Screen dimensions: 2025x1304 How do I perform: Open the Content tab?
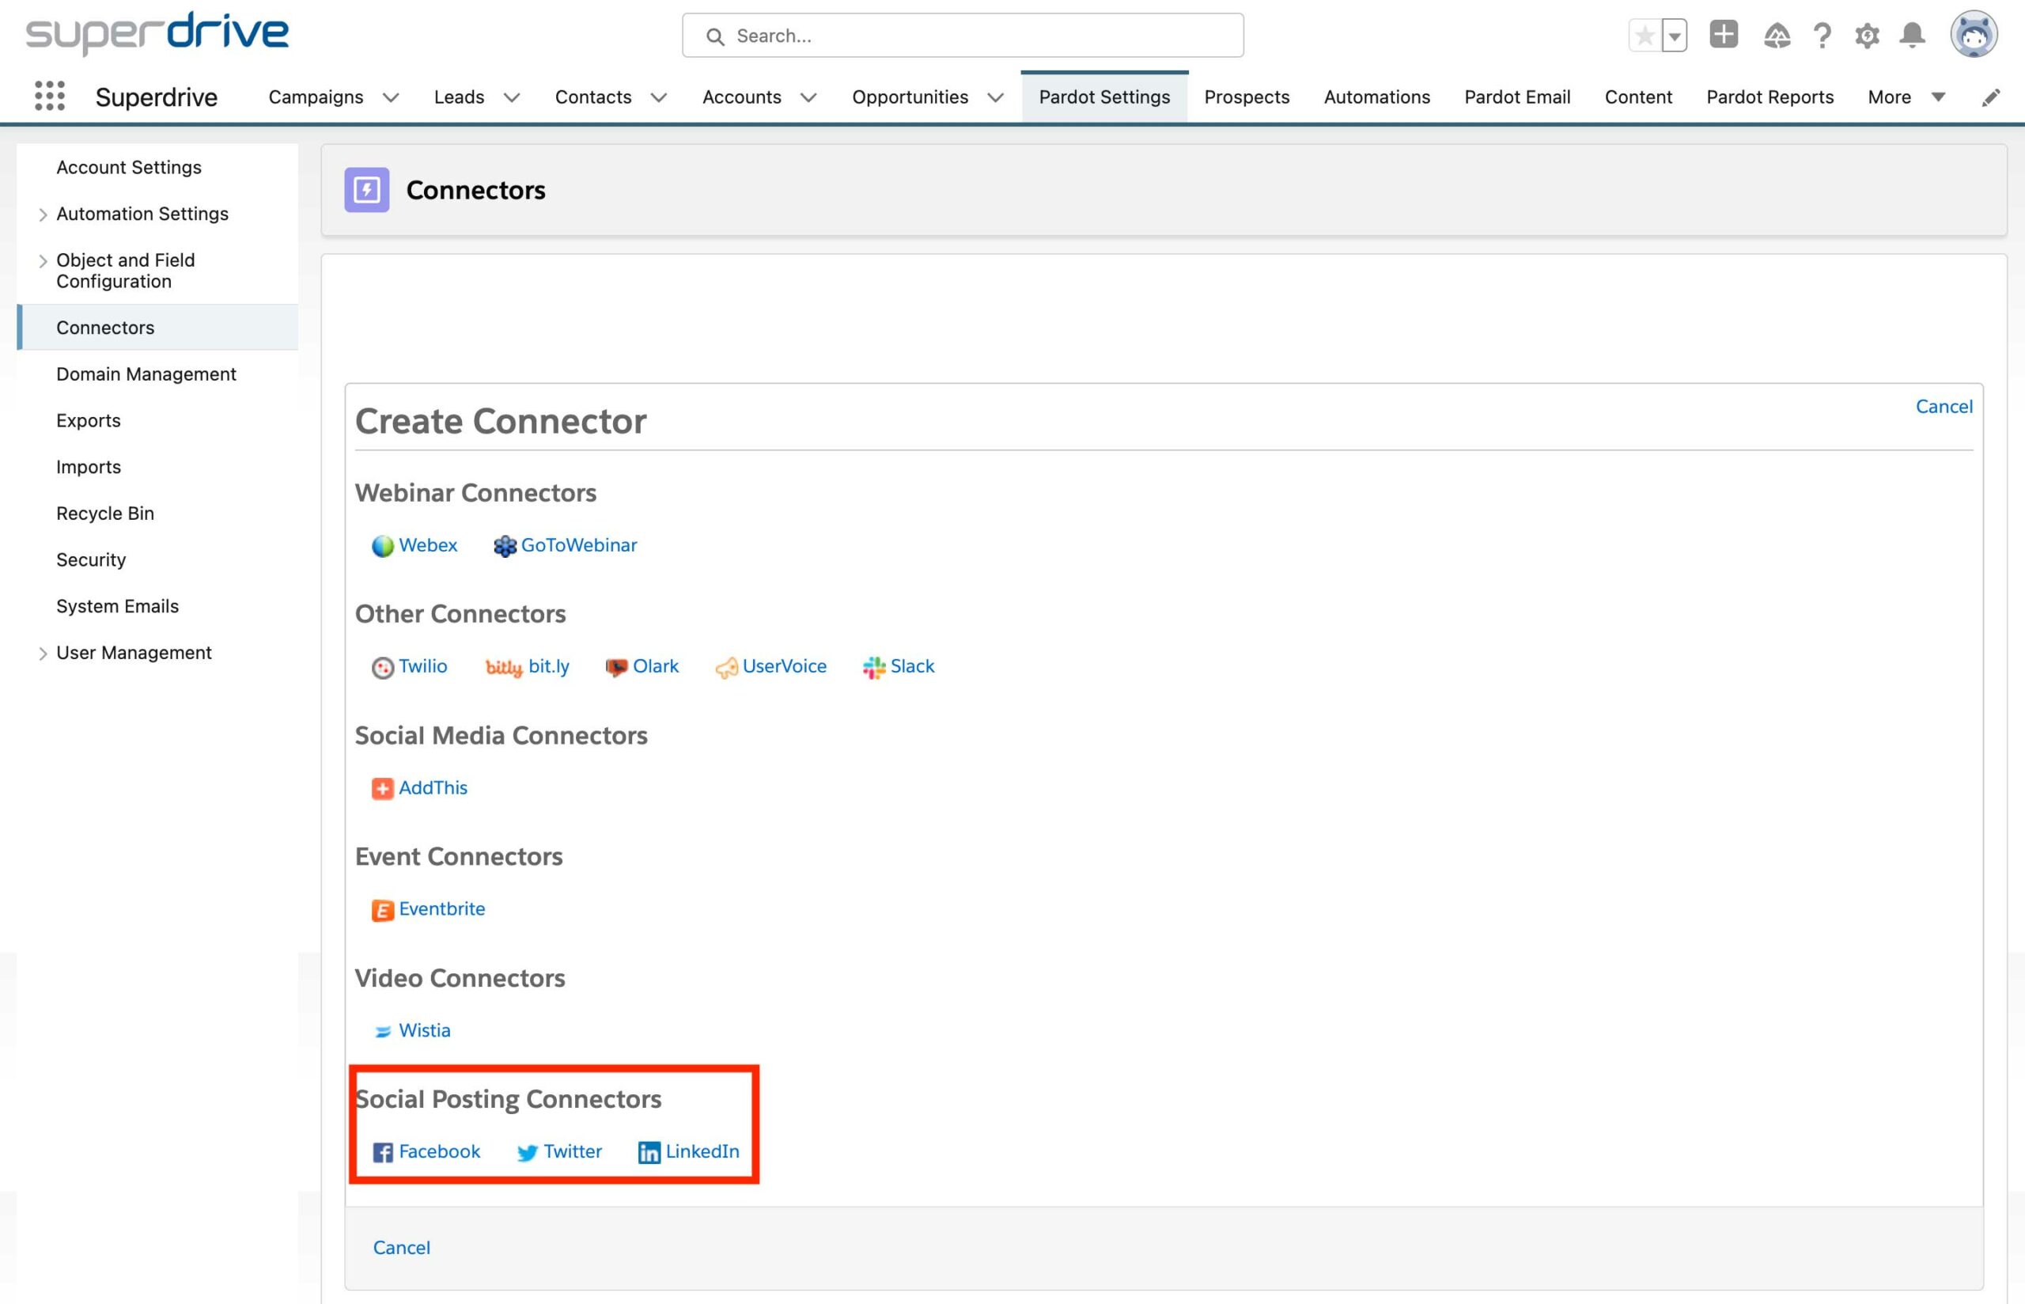[1638, 97]
